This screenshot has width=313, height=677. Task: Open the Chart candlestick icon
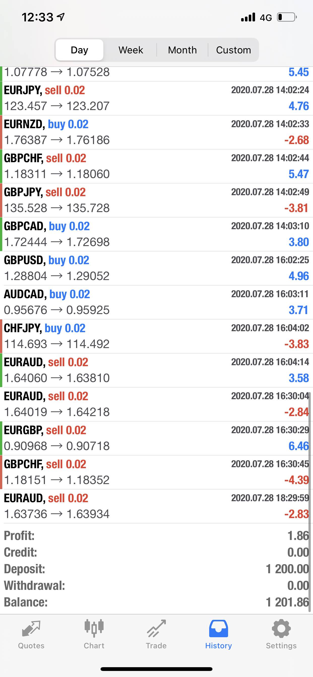click(94, 629)
